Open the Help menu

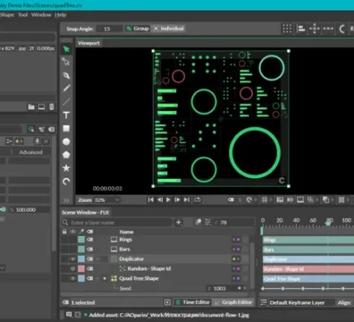(60, 14)
